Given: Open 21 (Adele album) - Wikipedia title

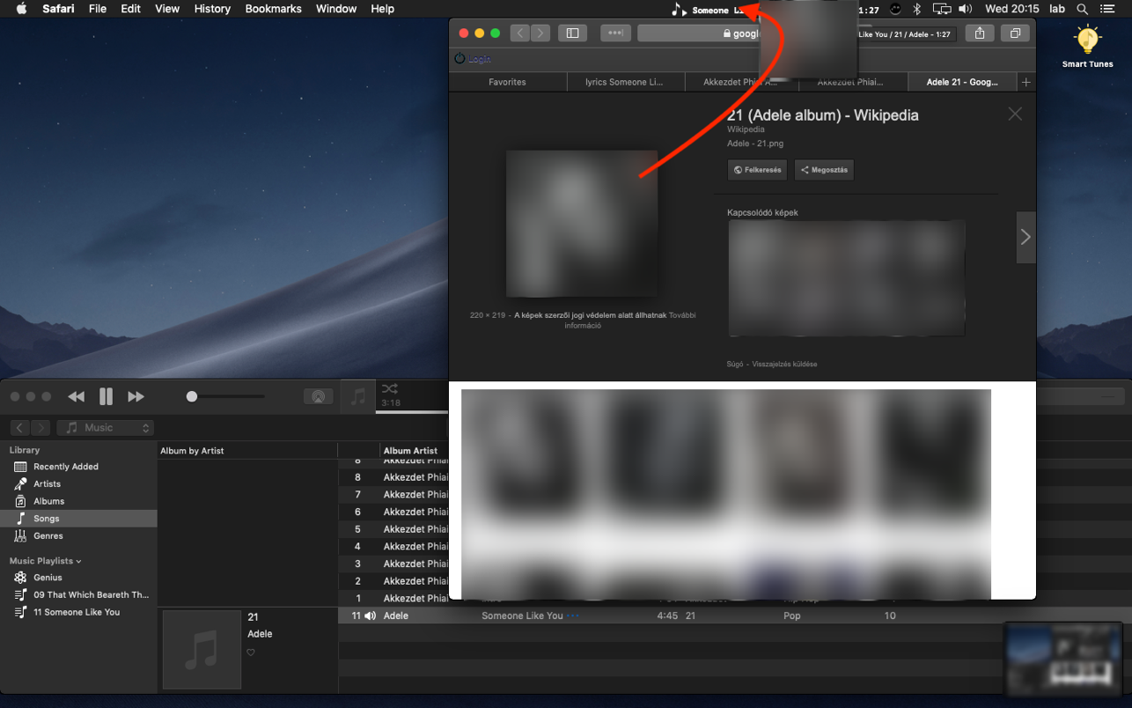Looking at the screenshot, I should tap(823, 115).
